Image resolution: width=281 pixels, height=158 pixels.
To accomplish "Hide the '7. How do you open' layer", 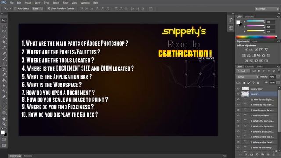I will click(238, 115).
